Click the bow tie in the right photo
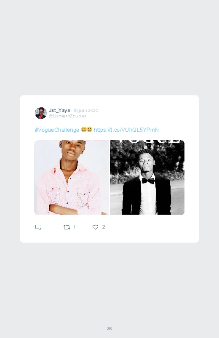The height and width of the screenshot is (338, 219). 148,181
